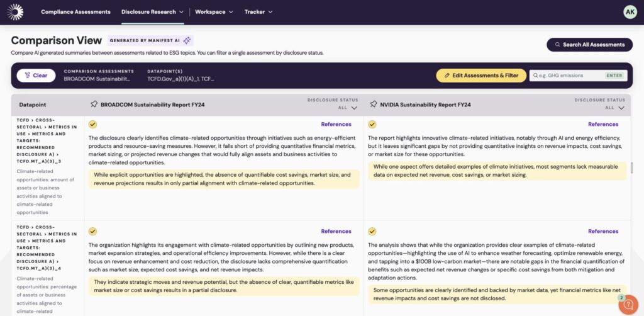This screenshot has width=644, height=316.
Task: Open the orange help chat bubble
Action: [x=628, y=305]
